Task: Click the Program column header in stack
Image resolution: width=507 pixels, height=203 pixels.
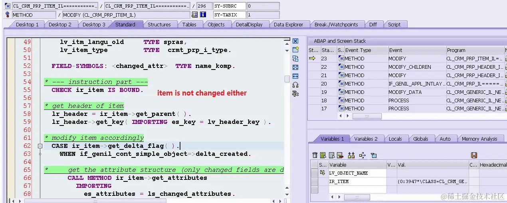Action: [475, 50]
